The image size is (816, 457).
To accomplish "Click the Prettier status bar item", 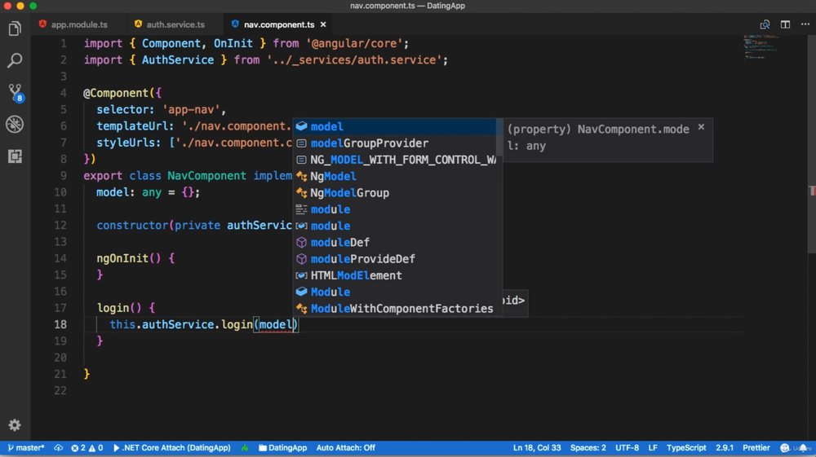I will click(756, 448).
